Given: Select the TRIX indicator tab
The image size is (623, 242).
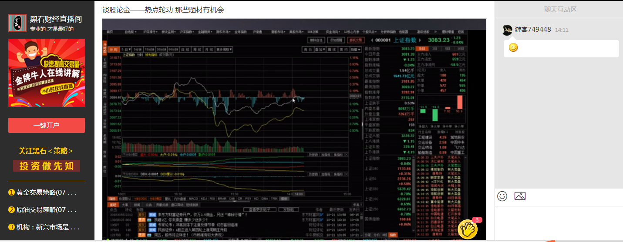Looking at the screenshot, I should (274, 199).
